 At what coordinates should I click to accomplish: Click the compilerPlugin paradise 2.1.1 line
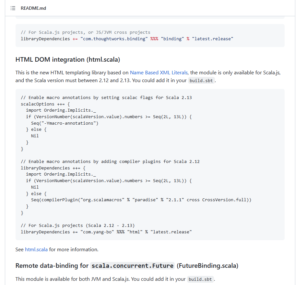pos(141,200)
